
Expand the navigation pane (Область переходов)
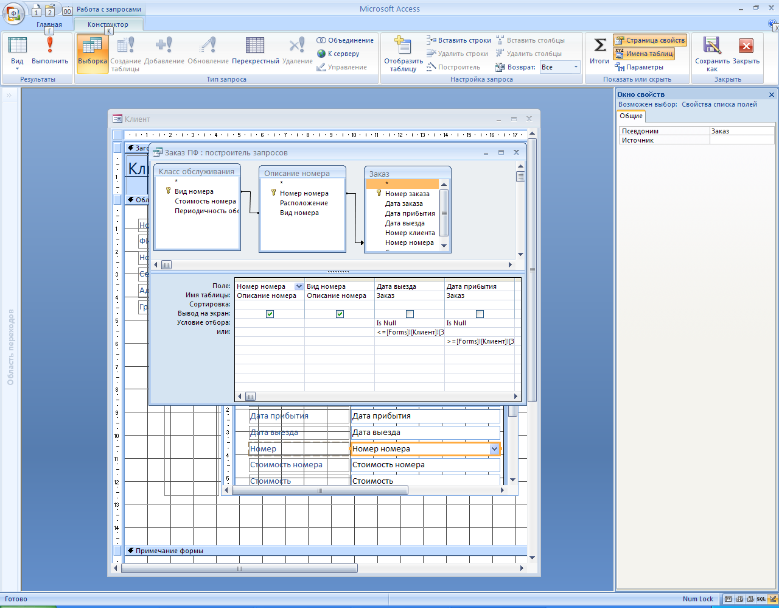click(x=10, y=96)
